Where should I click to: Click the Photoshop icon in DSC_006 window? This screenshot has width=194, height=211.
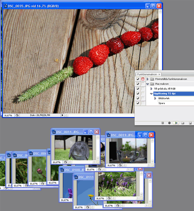(31, 154)
